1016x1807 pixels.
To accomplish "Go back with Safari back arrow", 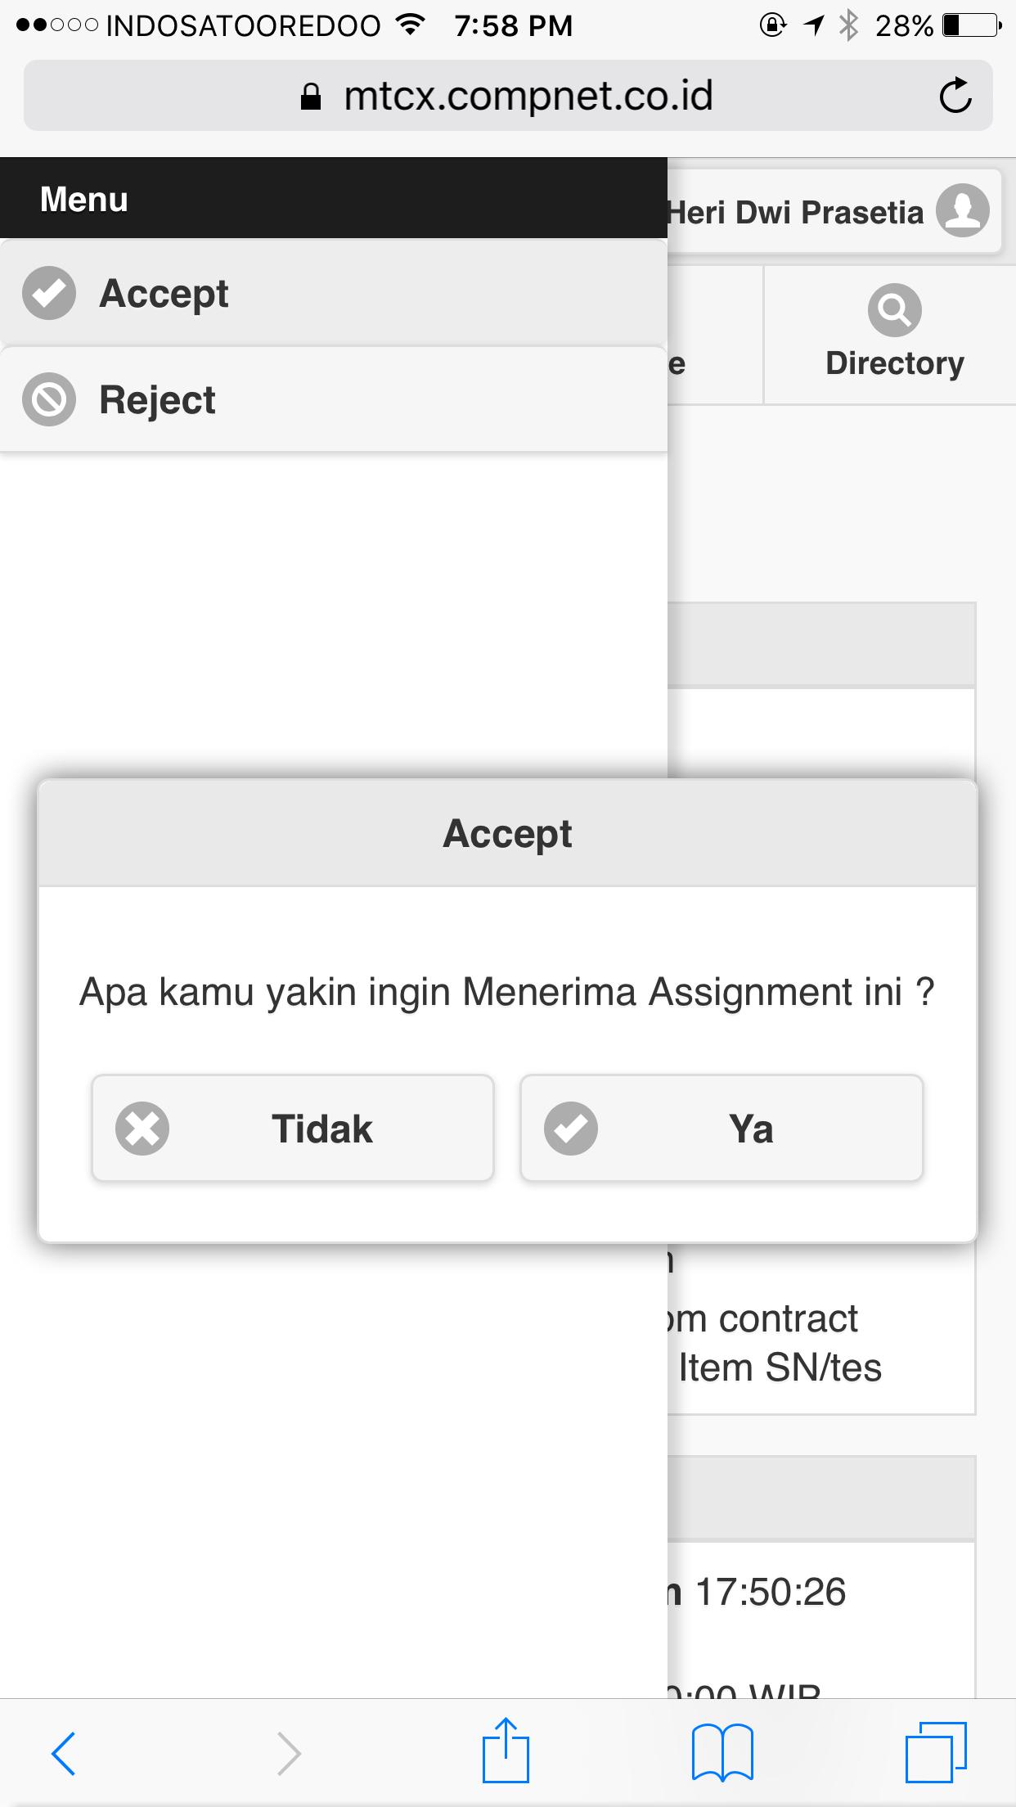I will [x=64, y=1753].
